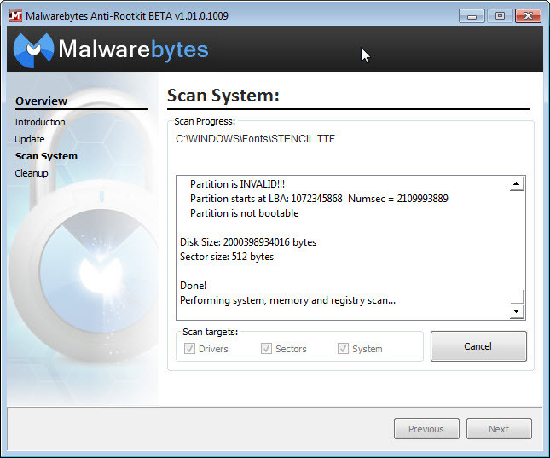Click the Next button
550x458 pixels.
pyautogui.click(x=499, y=428)
